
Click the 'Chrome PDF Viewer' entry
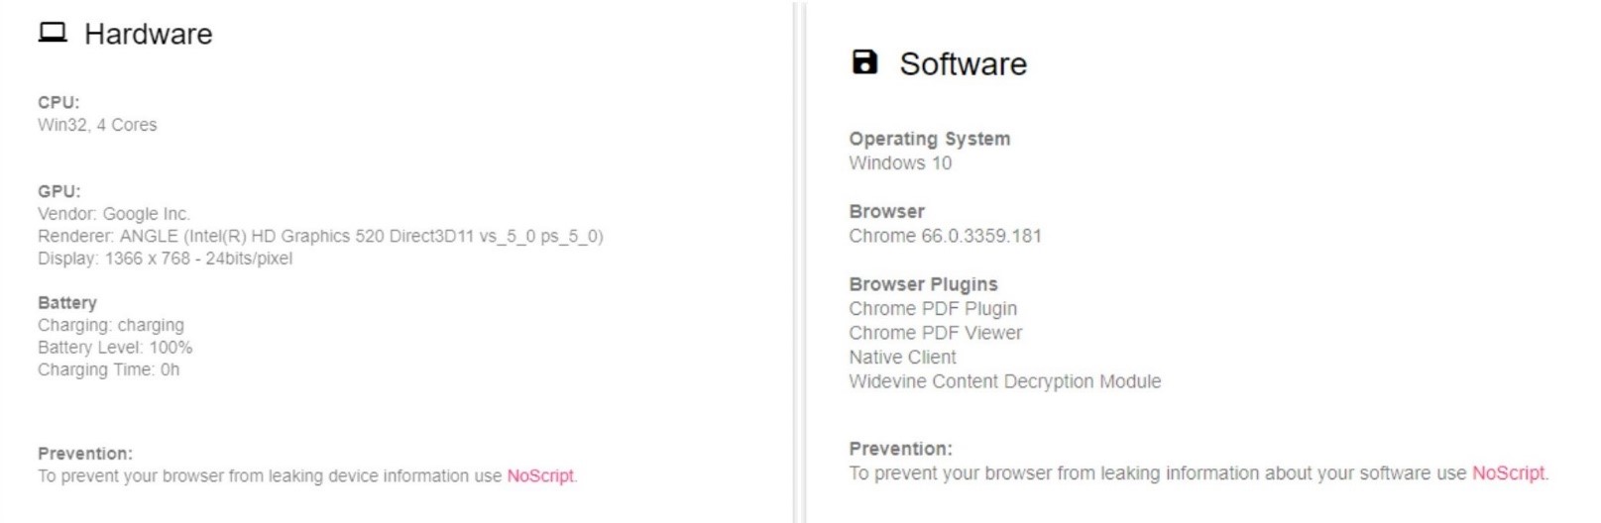click(935, 333)
